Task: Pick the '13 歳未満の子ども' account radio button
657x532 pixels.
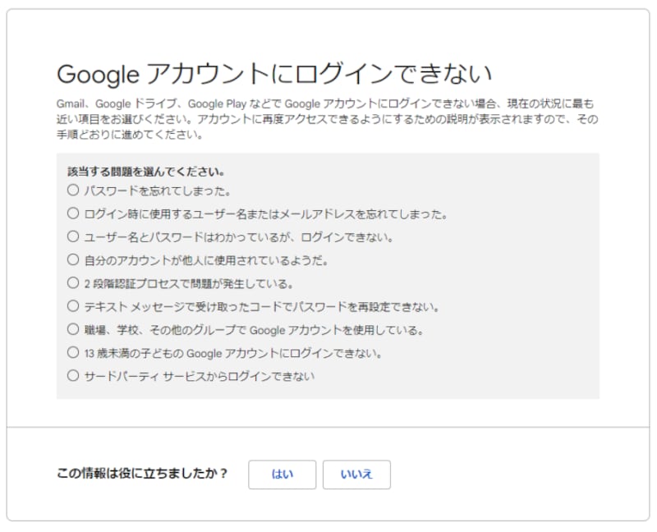Action: tap(73, 353)
